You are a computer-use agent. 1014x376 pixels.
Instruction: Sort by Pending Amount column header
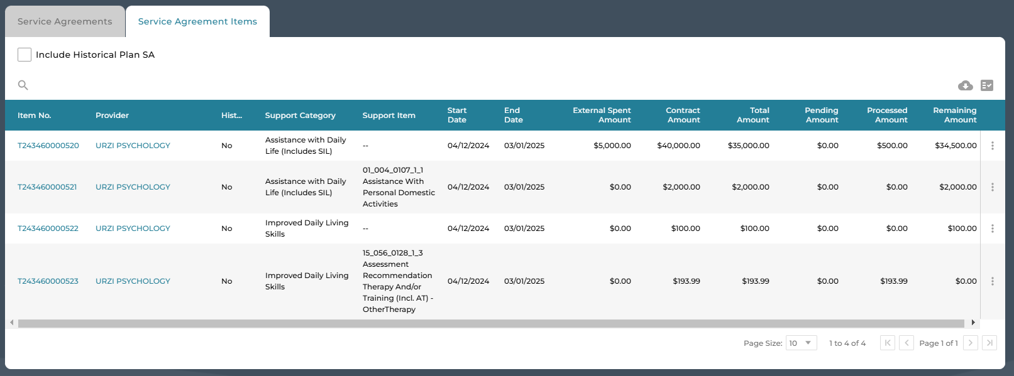(x=822, y=115)
